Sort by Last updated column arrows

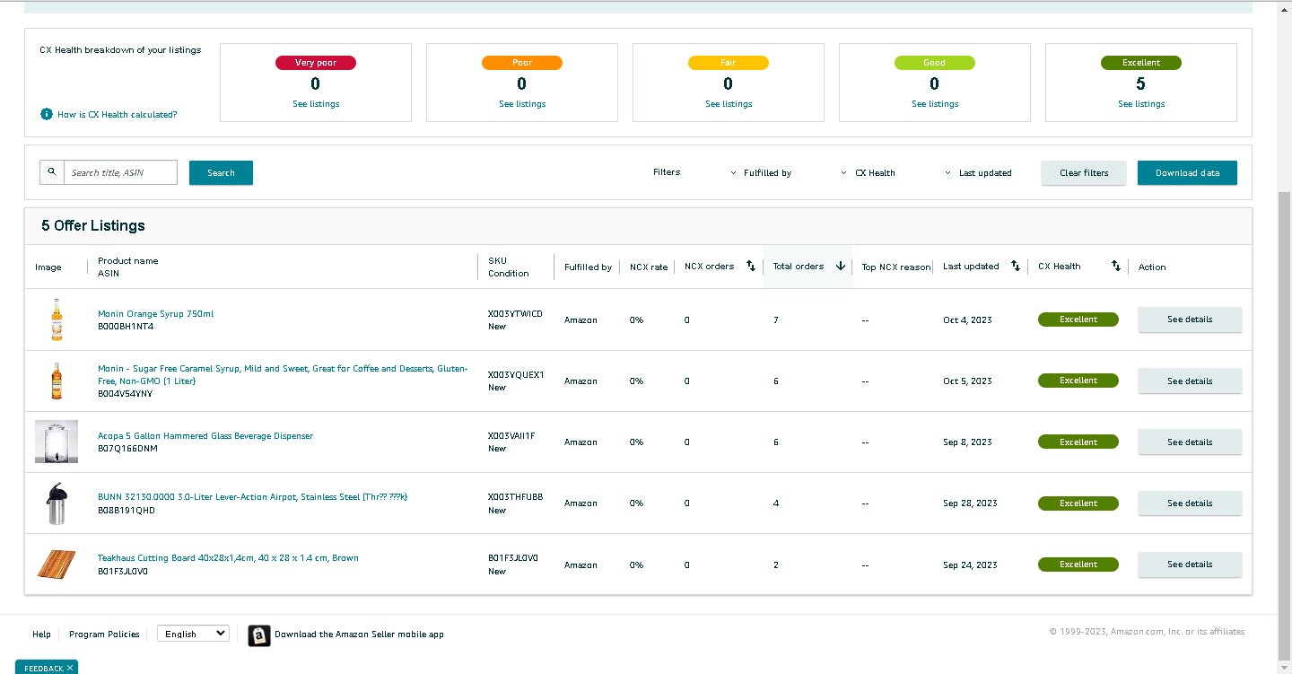tap(1016, 267)
